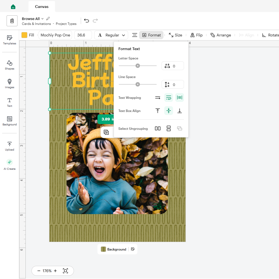Fit canvas to screen icon
279x279 pixels.
(65, 271)
